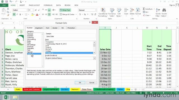Image resolution: width=179 pixels, height=100 pixels.
Task: Click the Save icon in quick access toolbar
Action: click(6, 2)
